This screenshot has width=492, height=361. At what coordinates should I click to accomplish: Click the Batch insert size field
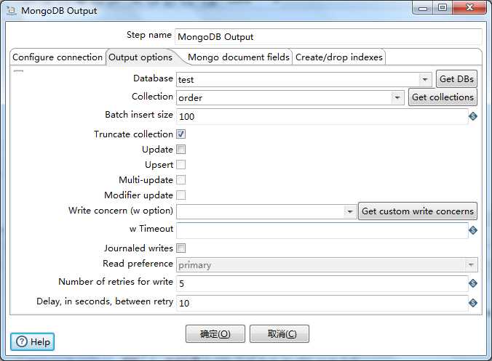[322, 116]
